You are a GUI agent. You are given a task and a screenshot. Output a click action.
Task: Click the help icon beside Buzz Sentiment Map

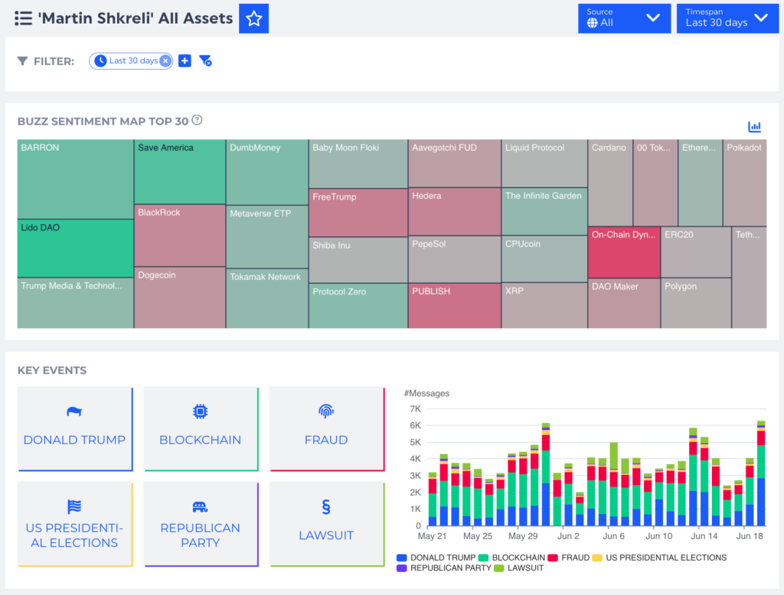pyautogui.click(x=197, y=120)
